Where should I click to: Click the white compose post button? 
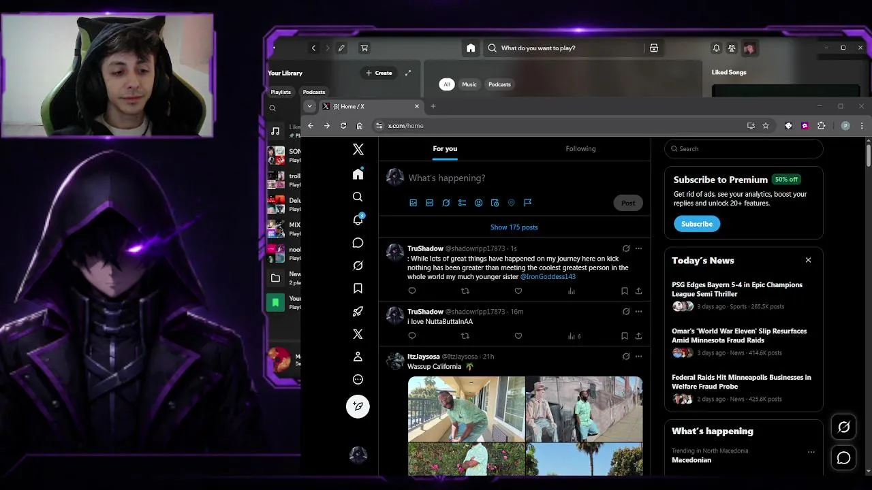(358, 406)
